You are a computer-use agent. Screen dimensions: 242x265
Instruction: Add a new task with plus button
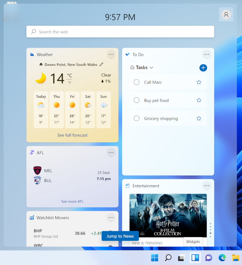(x=203, y=68)
